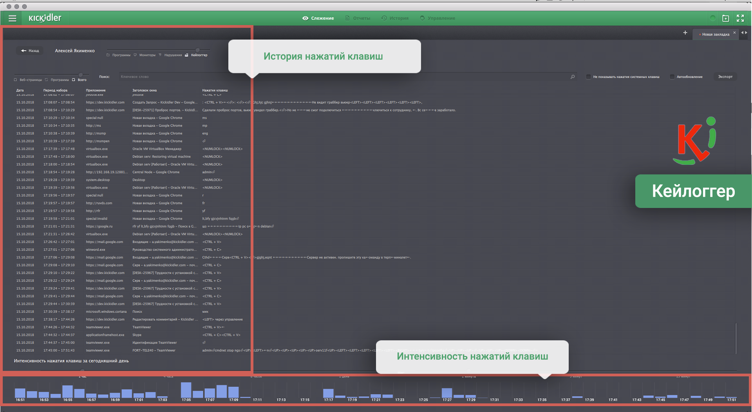Click the http://ruvds.com application cell
Viewport: 752px width, 412px height.
point(99,203)
